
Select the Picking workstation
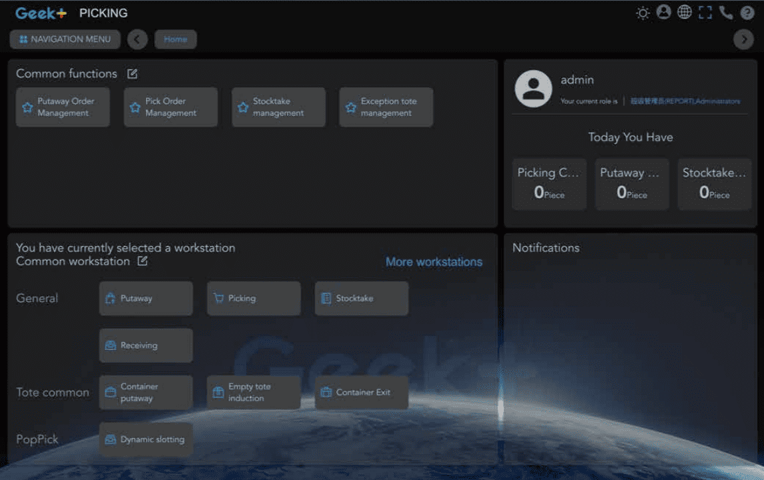point(254,299)
